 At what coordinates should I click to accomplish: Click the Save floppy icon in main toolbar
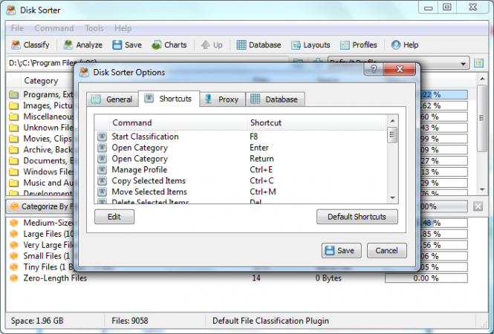pyautogui.click(x=117, y=45)
